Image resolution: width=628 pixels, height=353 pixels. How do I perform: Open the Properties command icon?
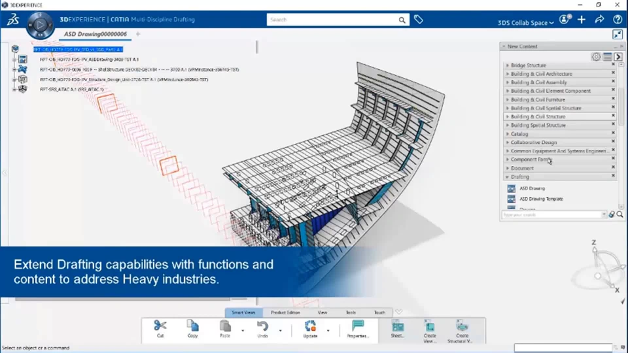[x=358, y=326]
